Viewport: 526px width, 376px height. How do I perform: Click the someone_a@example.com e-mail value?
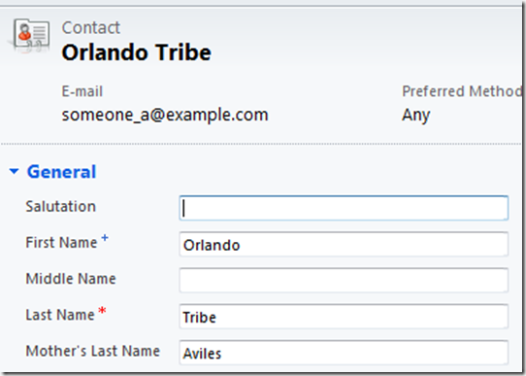coord(165,116)
